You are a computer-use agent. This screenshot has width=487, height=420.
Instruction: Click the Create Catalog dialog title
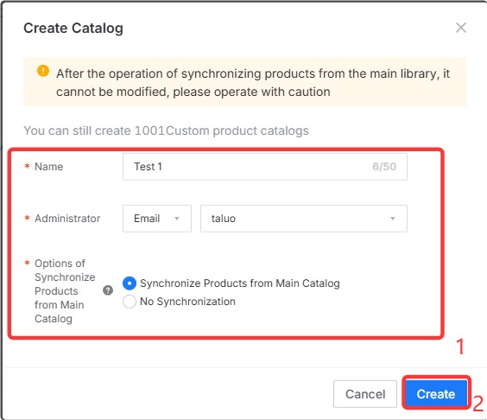coord(73,28)
